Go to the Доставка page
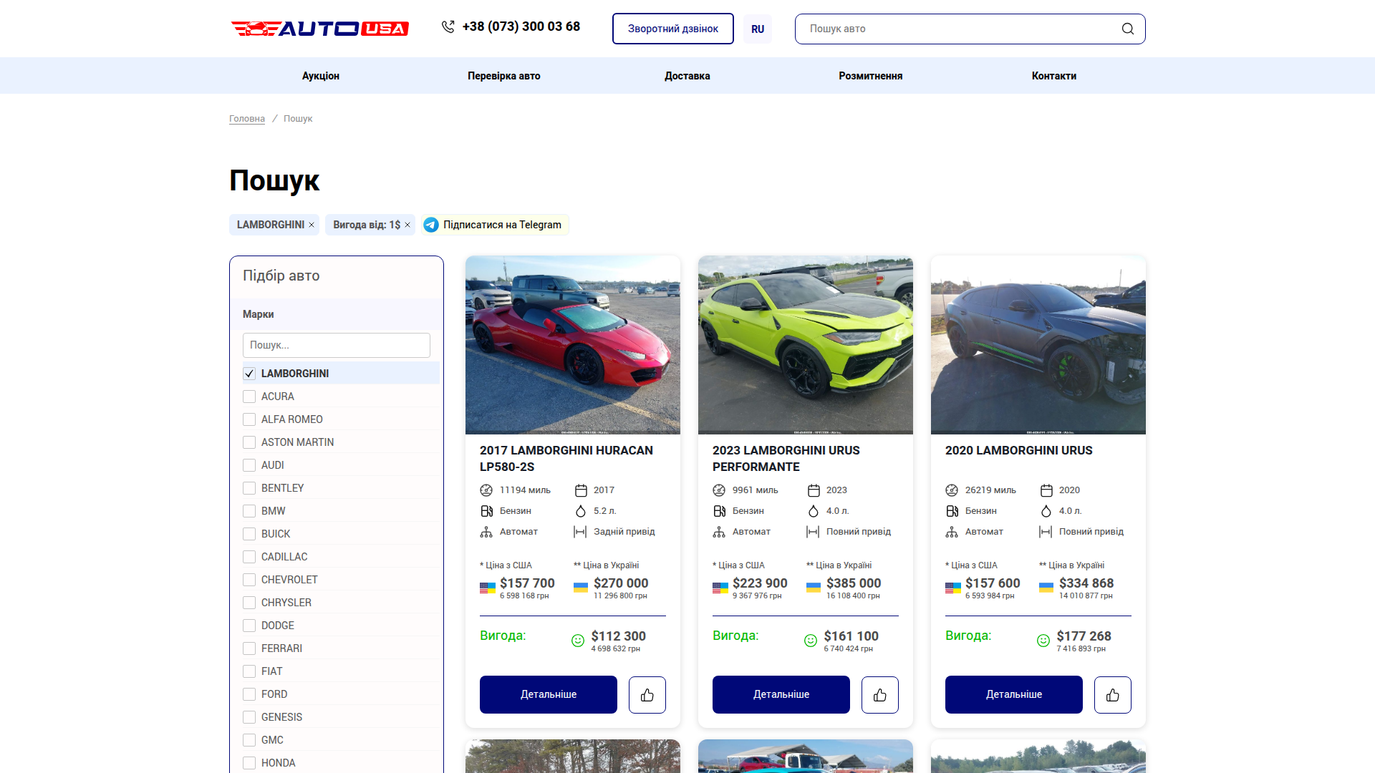Image resolution: width=1375 pixels, height=773 pixels. tap(687, 76)
